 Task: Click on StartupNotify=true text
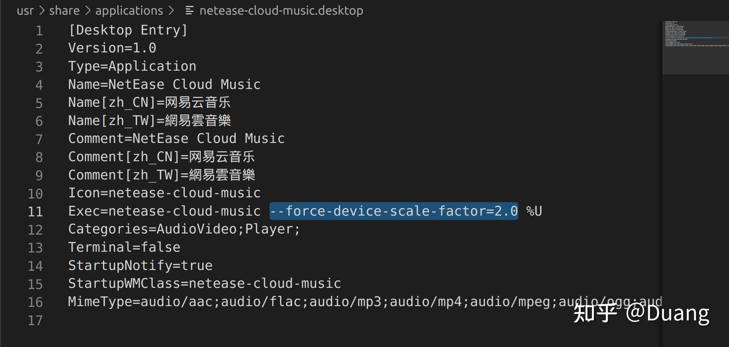coord(140,265)
